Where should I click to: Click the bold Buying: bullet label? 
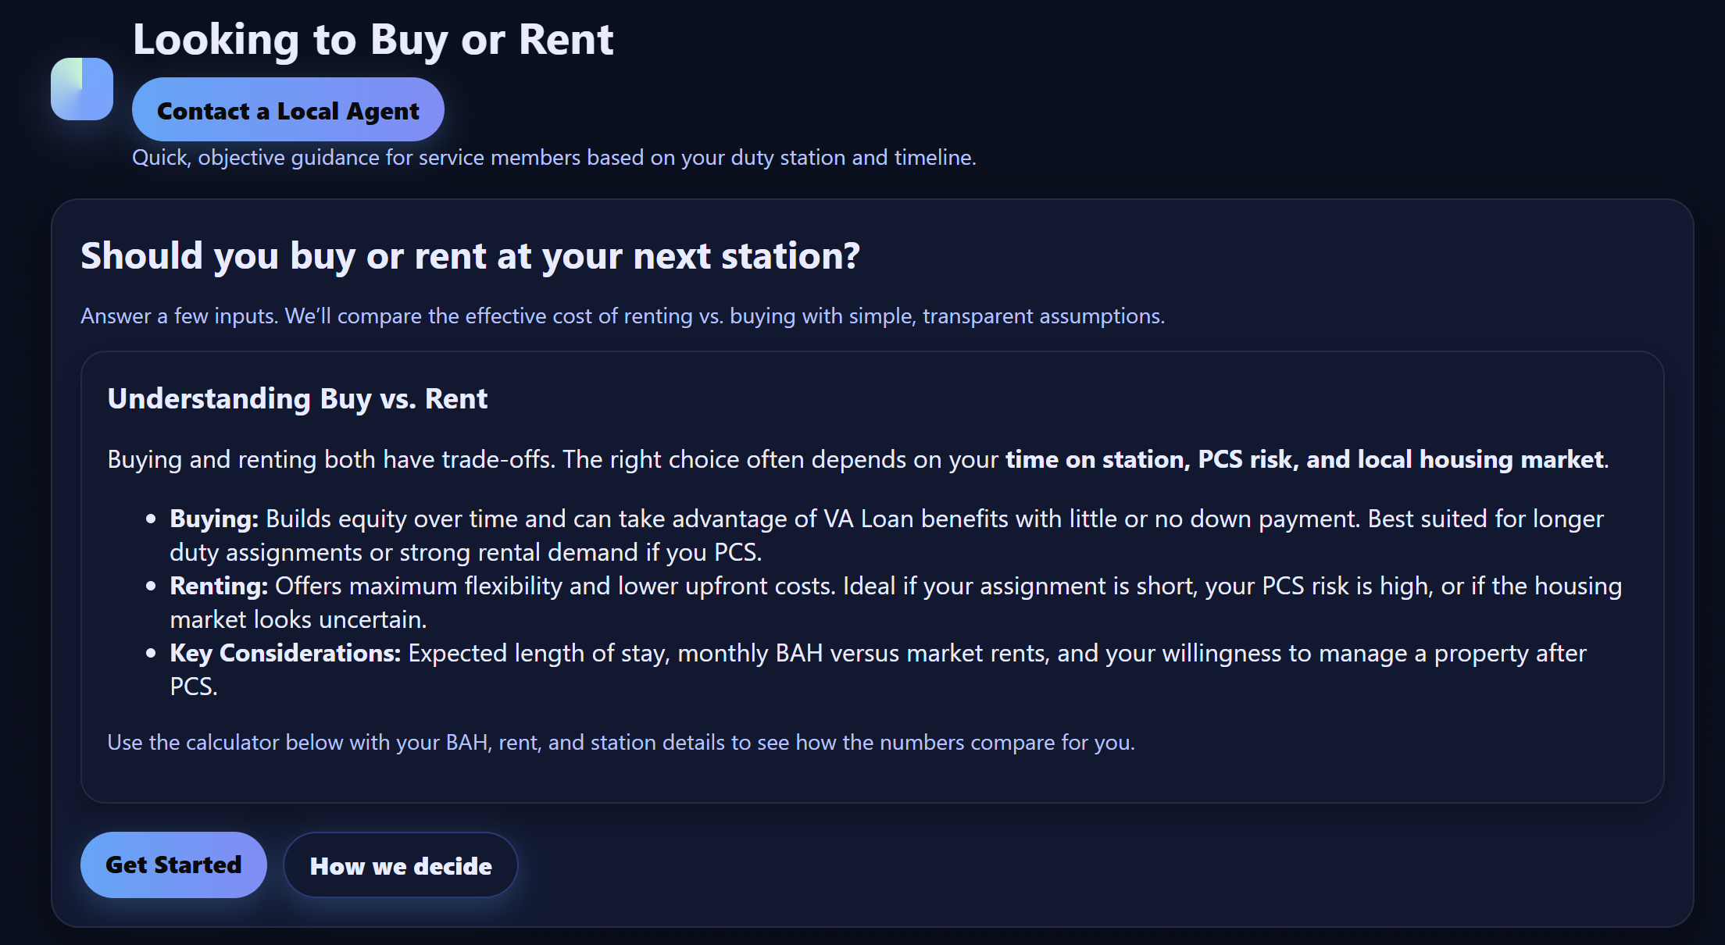[213, 519]
